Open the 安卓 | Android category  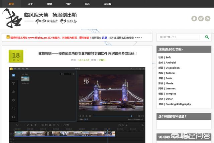point(167,63)
